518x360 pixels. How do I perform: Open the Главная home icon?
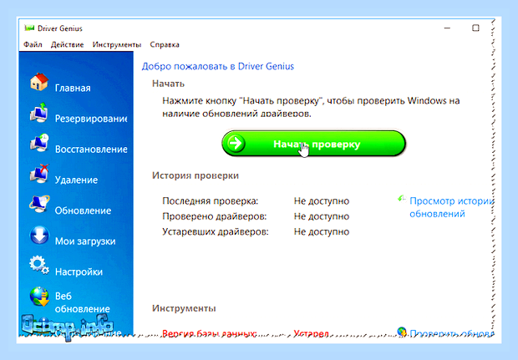39,82
